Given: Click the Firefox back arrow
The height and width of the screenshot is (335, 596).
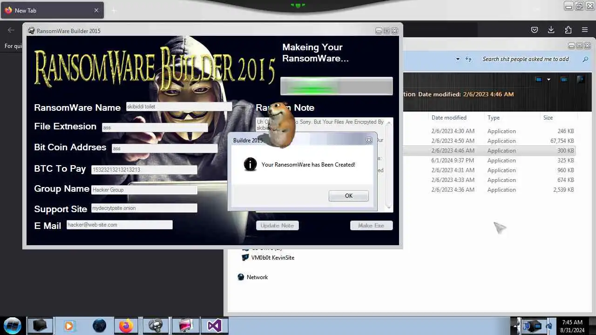Looking at the screenshot, I should (x=11, y=30).
